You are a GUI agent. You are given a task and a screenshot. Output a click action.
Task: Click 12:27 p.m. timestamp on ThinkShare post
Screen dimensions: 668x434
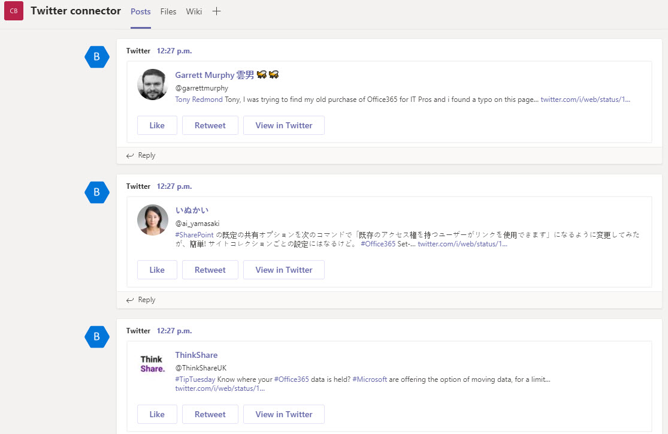click(174, 331)
